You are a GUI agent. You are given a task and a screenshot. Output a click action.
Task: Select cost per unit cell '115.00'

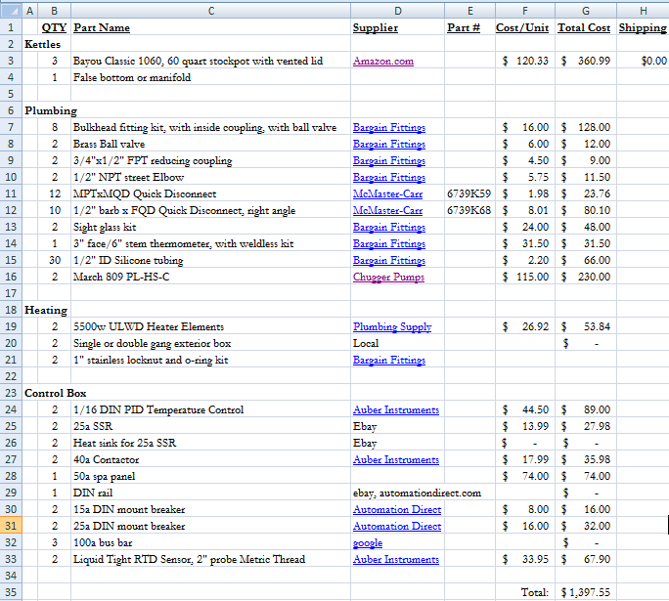coord(525,278)
